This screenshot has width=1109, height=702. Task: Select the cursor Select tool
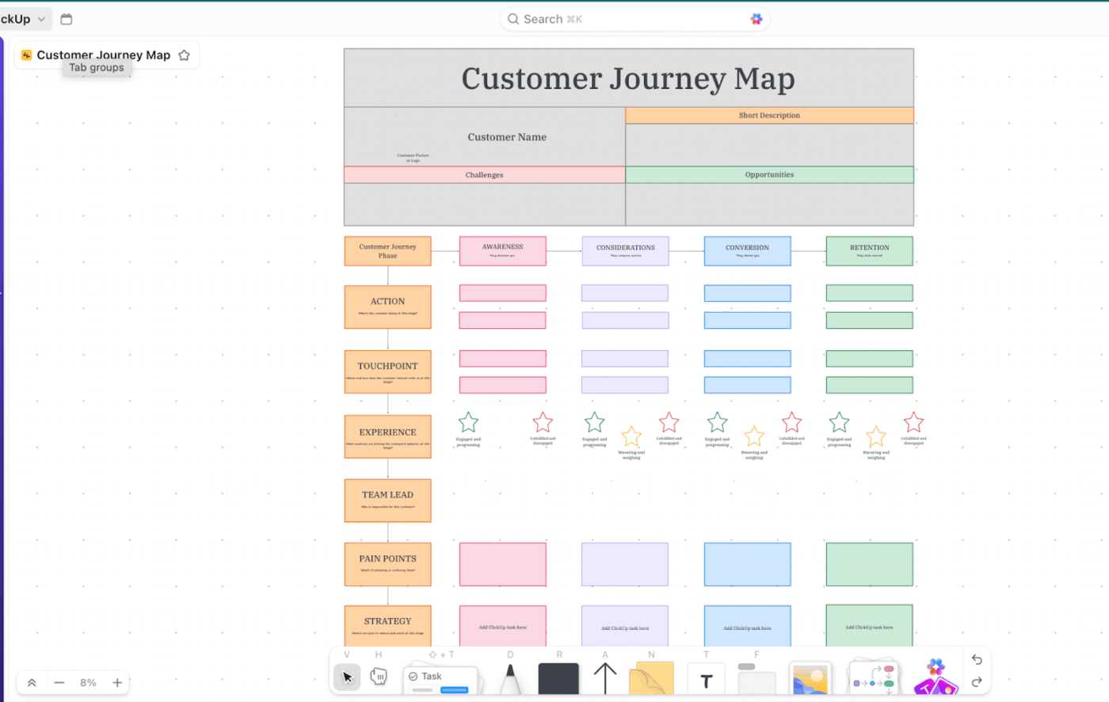click(347, 676)
